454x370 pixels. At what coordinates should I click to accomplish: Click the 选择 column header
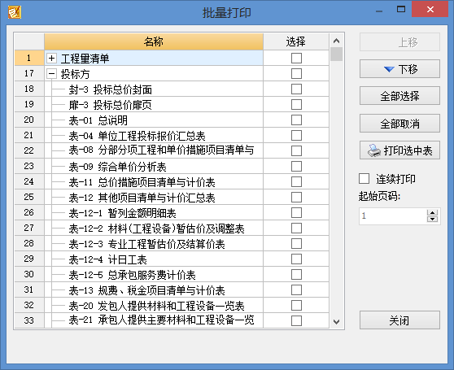pos(296,41)
